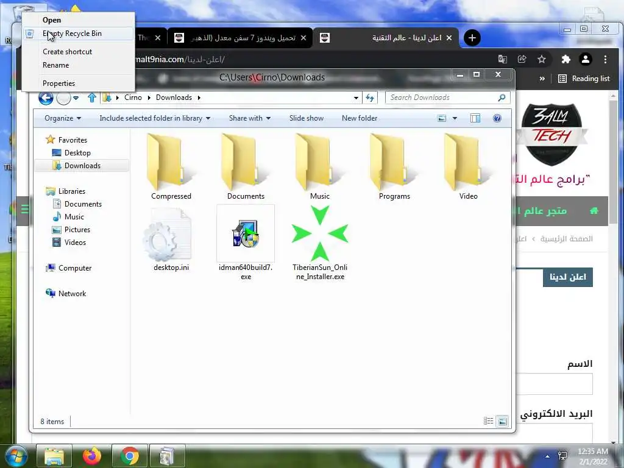Open Windows Explorer taskbar button
This screenshot has height=468, width=624.
point(54,456)
